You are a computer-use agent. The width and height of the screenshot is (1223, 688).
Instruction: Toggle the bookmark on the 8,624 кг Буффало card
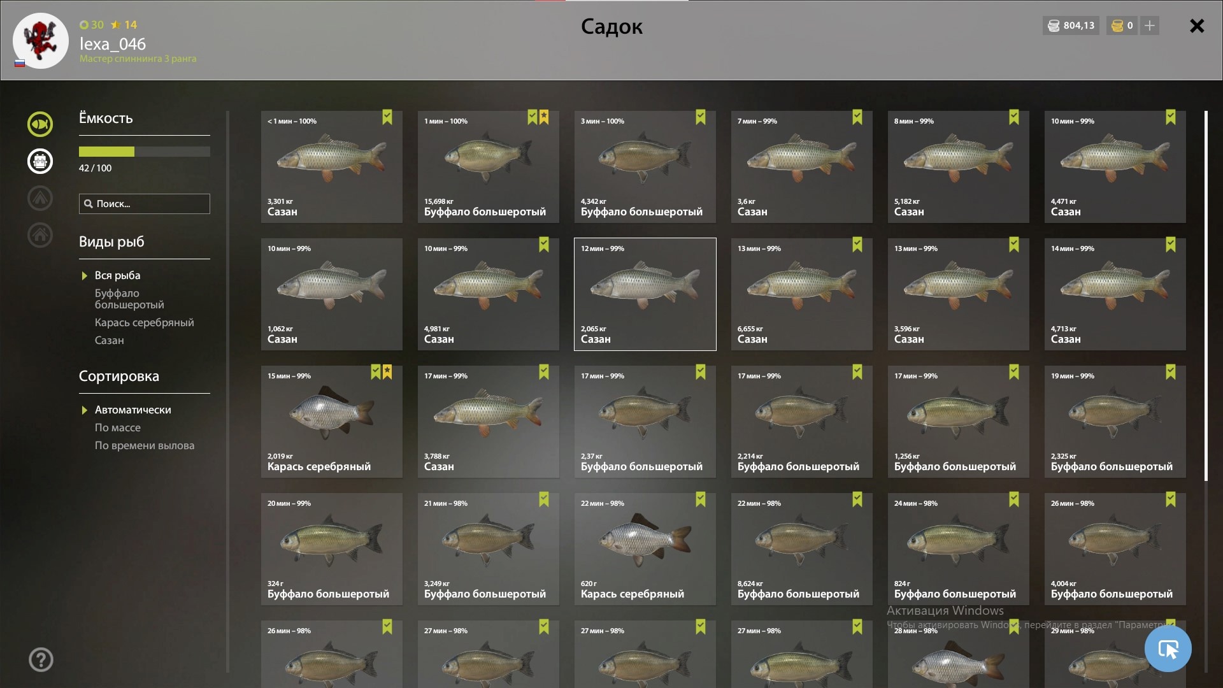point(857,499)
